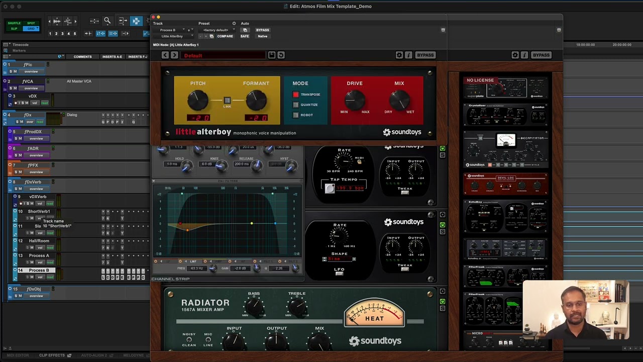Toggle the pitch-formant LINK switch

tap(227, 101)
